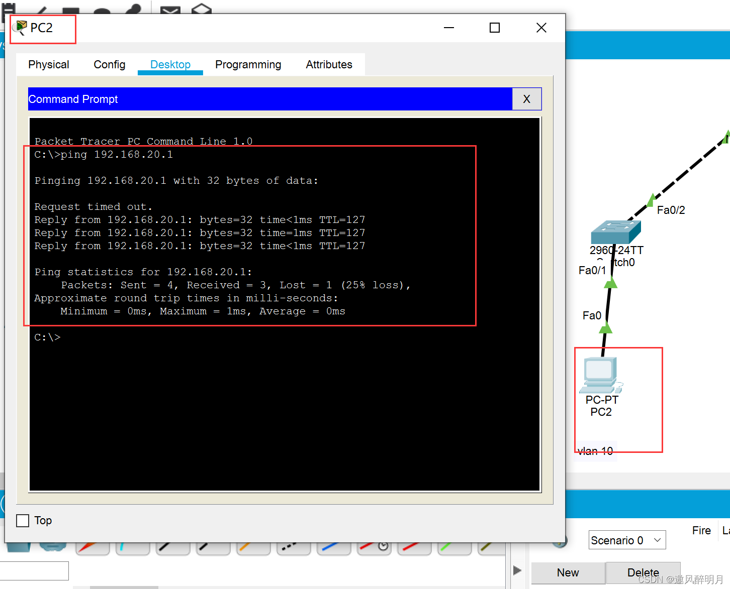Screen dimensions: 730x589
Task: Go to the Programming tab
Action: pyautogui.click(x=248, y=65)
